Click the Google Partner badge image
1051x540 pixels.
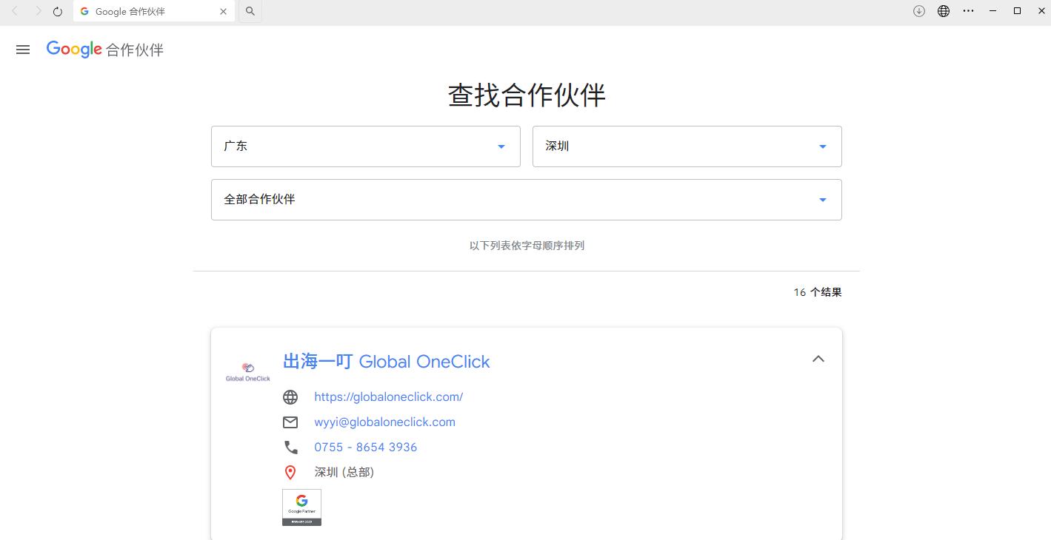tap(301, 507)
